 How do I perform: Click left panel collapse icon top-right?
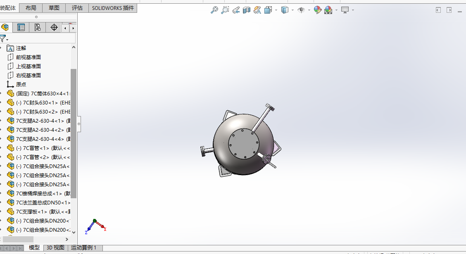pos(438,10)
